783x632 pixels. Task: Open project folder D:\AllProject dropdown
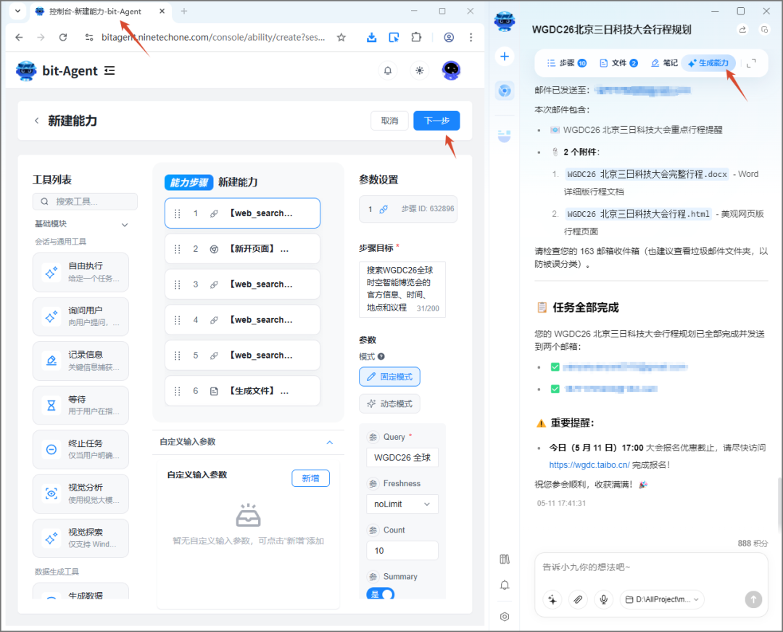coord(663,599)
